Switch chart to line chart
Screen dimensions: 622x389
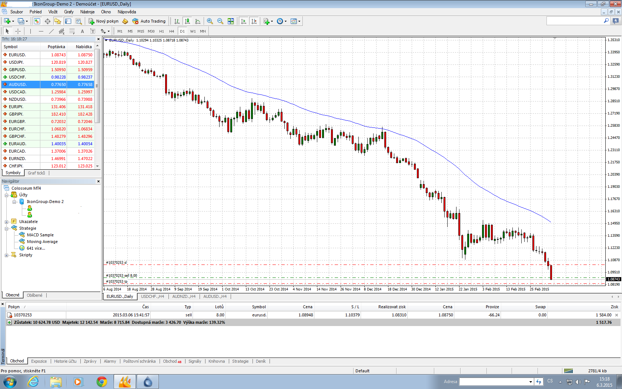(198, 21)
